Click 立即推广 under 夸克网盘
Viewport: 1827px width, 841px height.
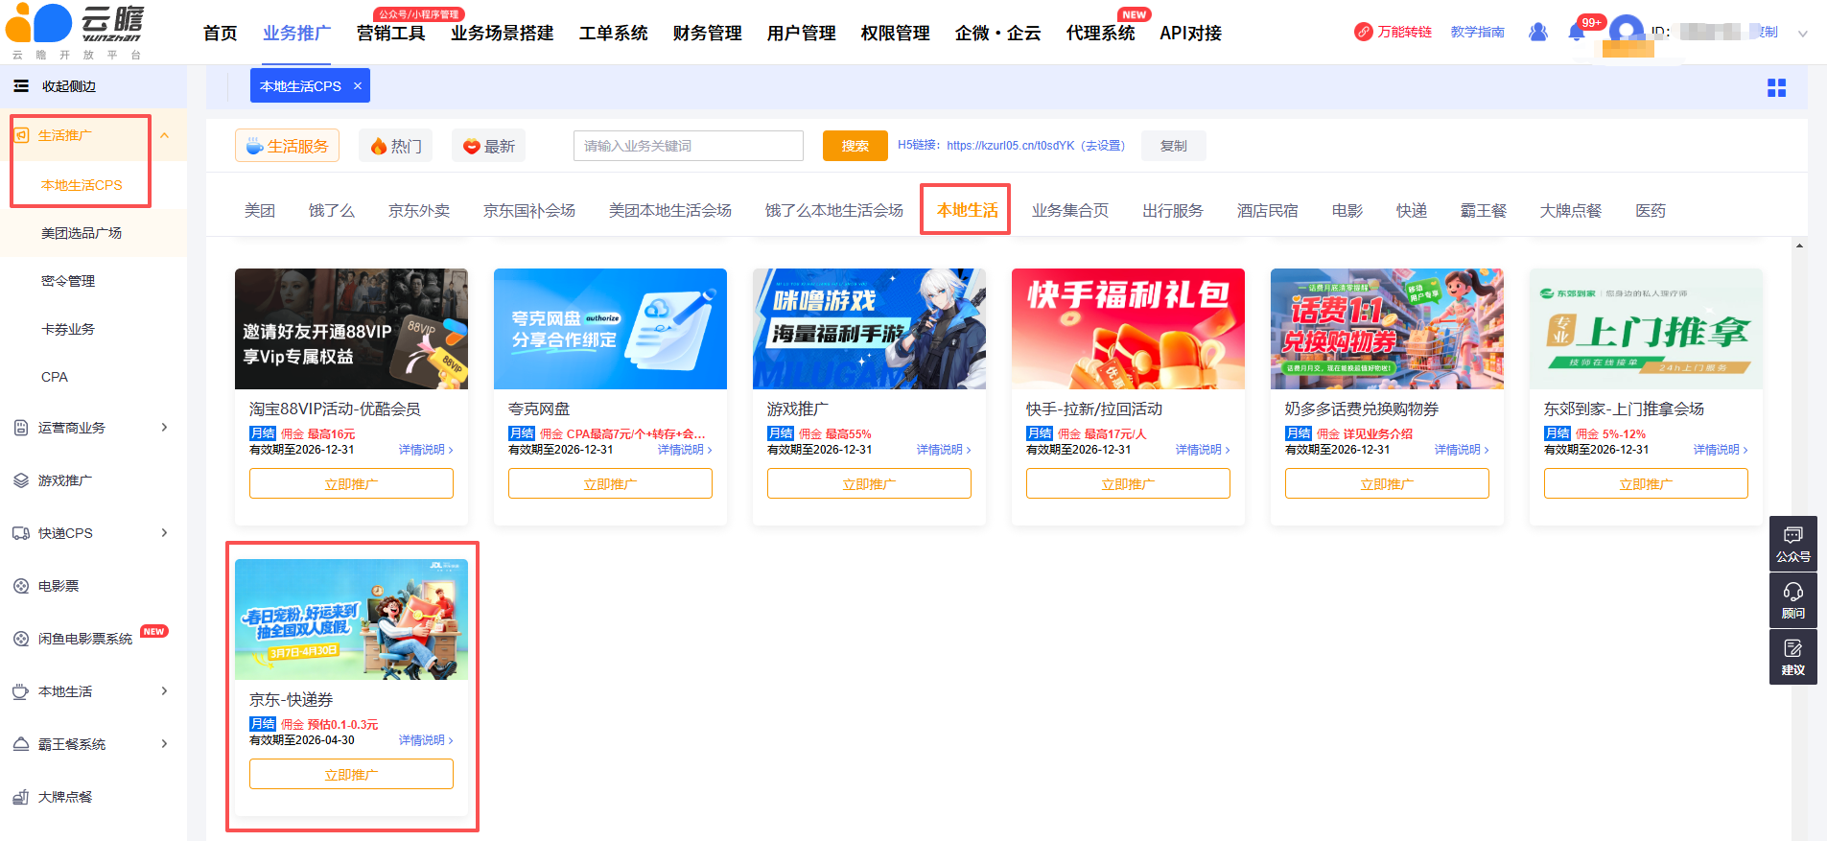[610, 484]
